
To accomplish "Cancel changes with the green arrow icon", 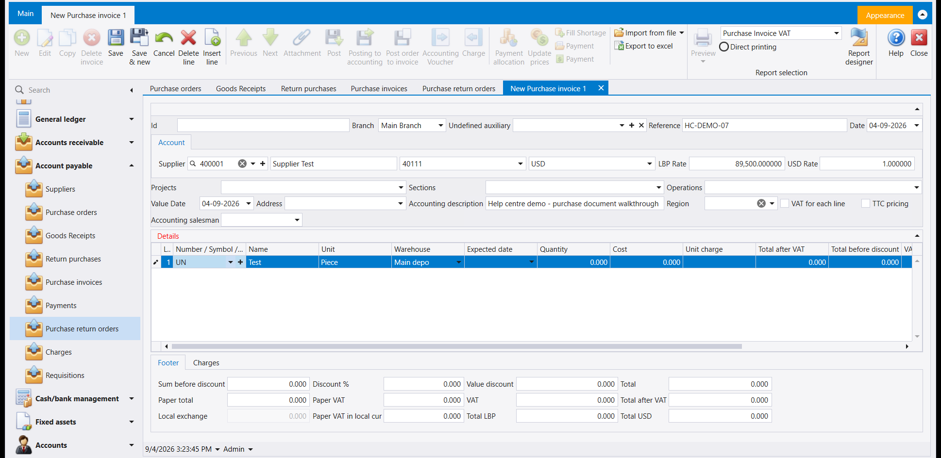I will 164,38.
